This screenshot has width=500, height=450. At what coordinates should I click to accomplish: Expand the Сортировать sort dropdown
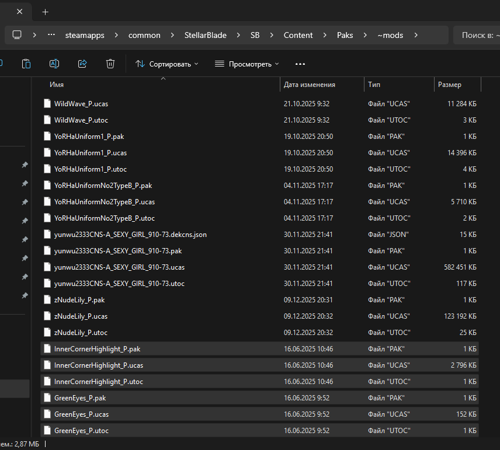(x=167, y=64)
